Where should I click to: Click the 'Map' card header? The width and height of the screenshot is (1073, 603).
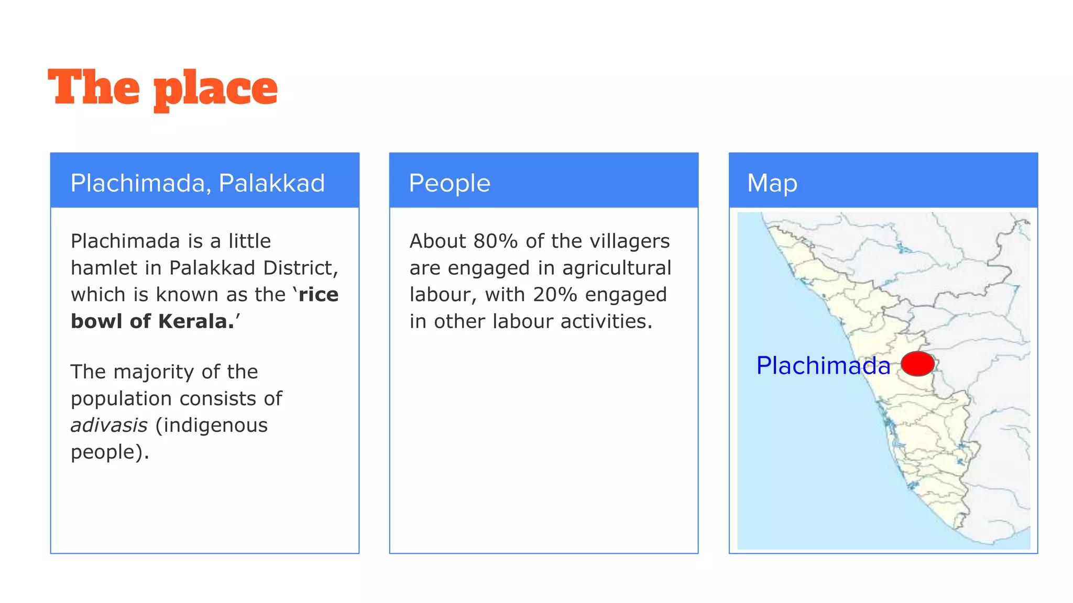tap(883, 181)
